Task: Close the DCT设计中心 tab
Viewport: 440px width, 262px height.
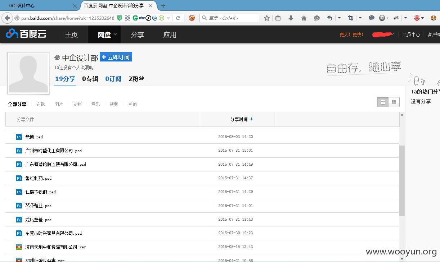Action: pyautogui.click(x=75, y=6)
